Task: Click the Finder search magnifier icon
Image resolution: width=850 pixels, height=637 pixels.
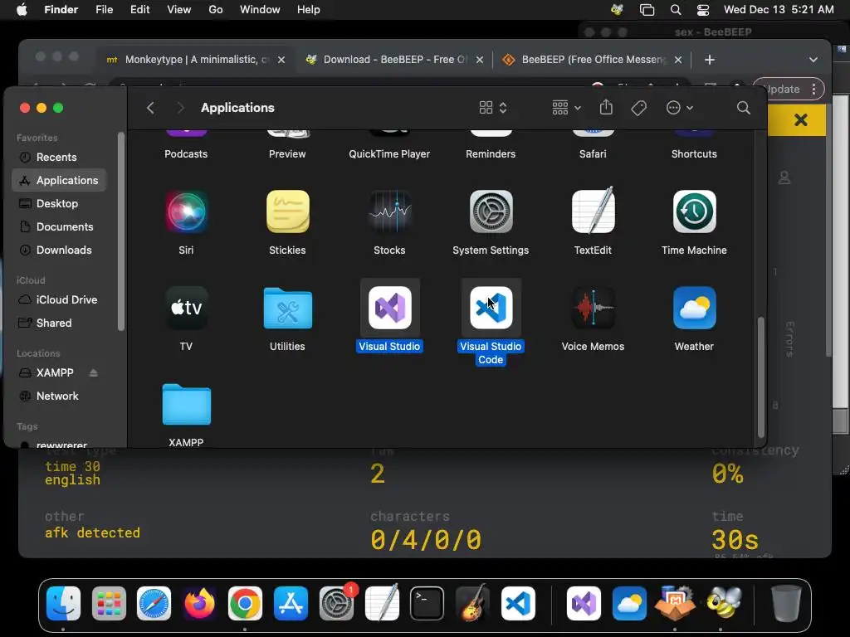Action: [x=744, y=108]
